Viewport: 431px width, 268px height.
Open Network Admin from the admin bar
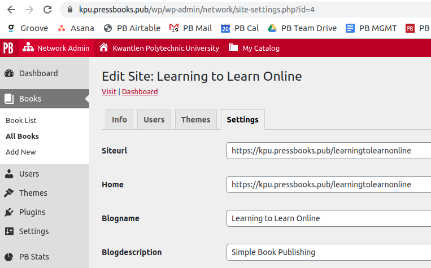pyautogui.click(x=56, y=48)
